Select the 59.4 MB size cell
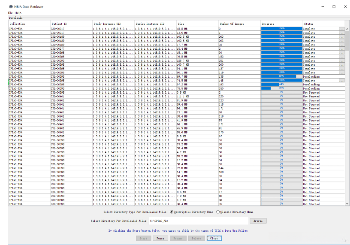This screenshot has width=350, height=245. 198,105
